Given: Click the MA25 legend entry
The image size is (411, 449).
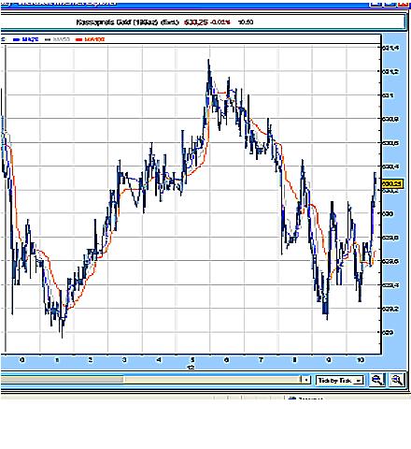Looking at the screenshot, I should click(x=26, y=39).
